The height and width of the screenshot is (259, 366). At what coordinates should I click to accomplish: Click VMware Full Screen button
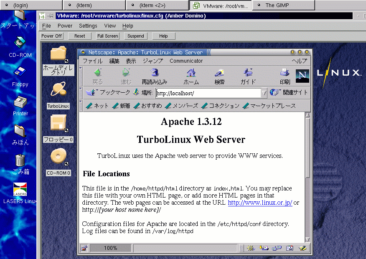pos(108,36)
